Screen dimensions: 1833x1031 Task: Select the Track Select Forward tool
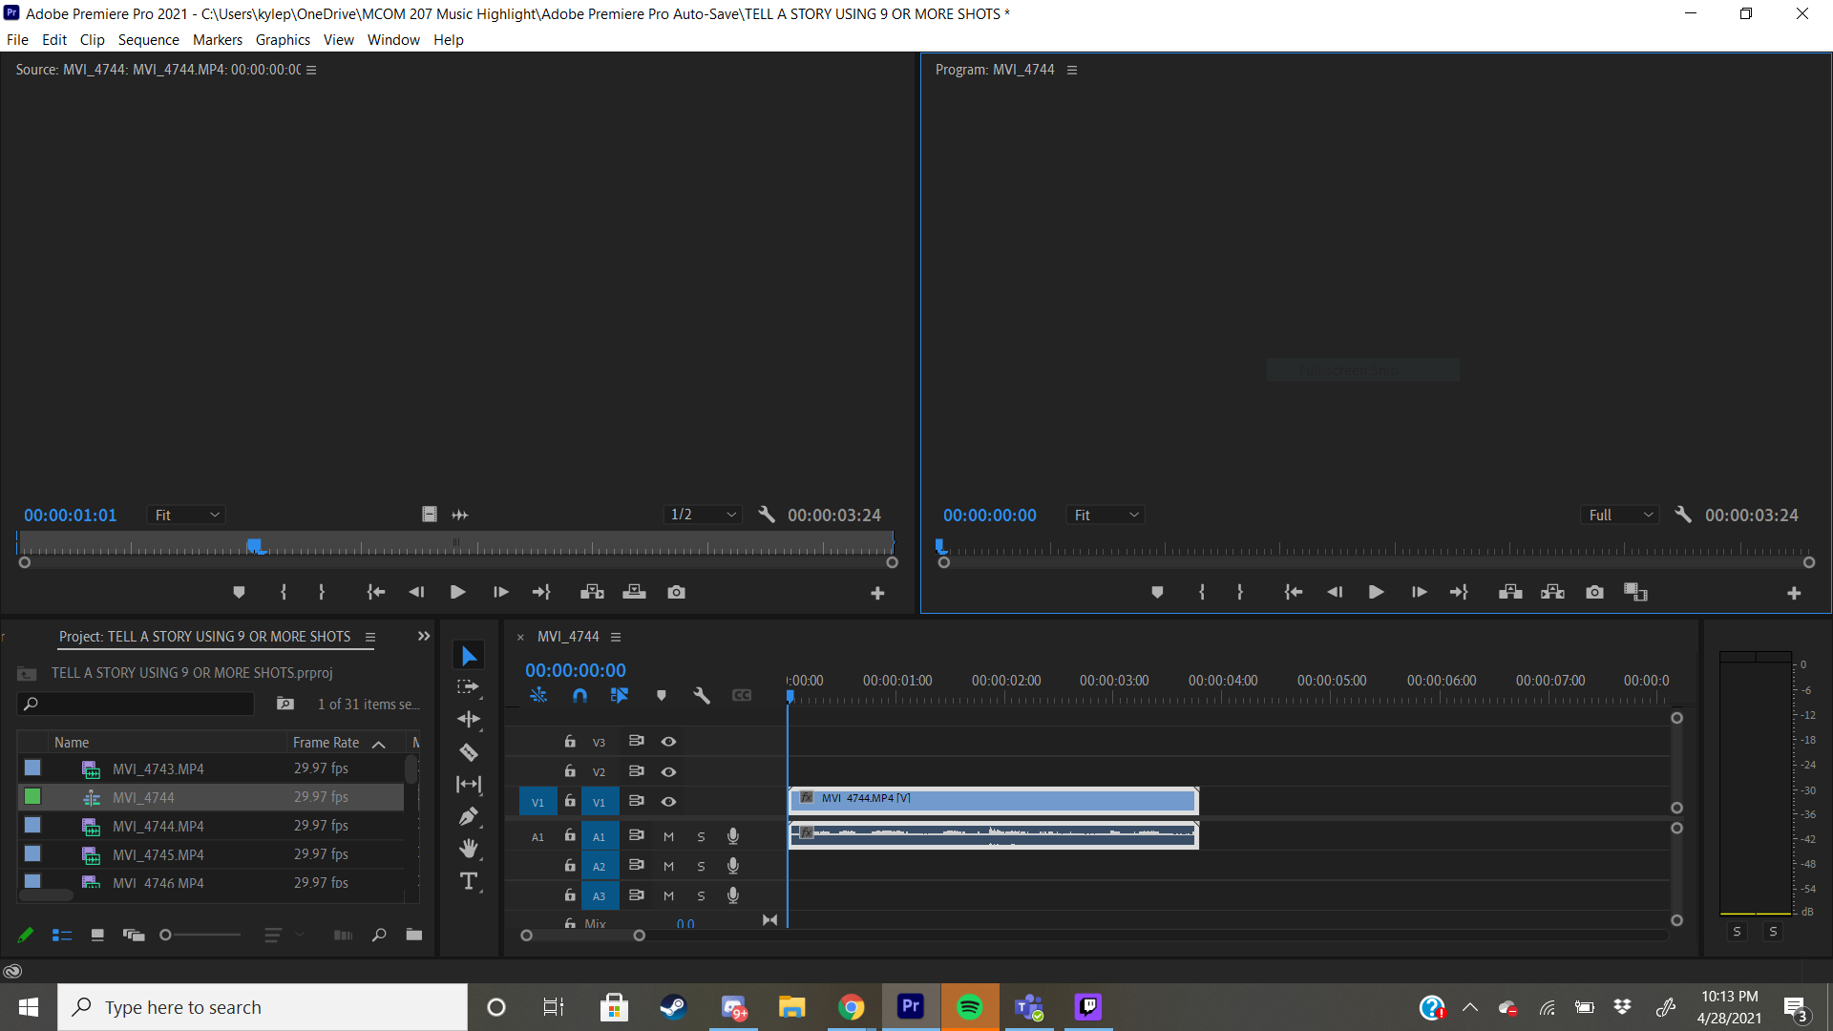click(x=468, y=686)
